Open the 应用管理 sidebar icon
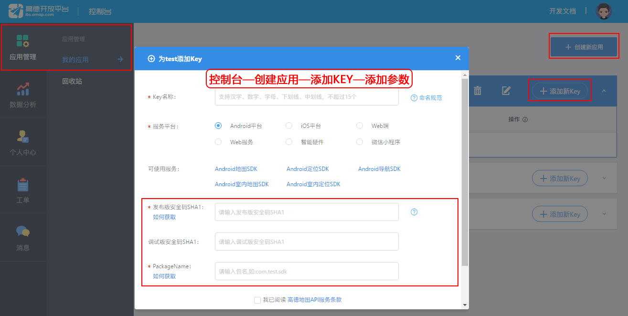Viewport: 628px width, 316px height. click(x=23, y=41)
